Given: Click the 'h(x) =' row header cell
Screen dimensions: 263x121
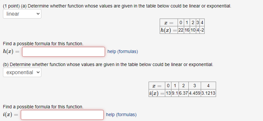Looking at the screenshot, I should pos(169,30).
